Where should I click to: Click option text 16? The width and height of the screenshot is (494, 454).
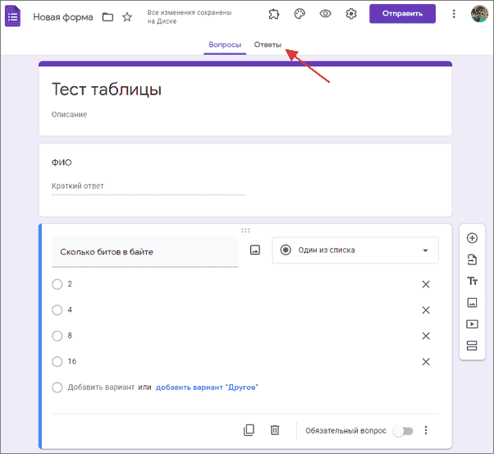click(x=72, y=361)
